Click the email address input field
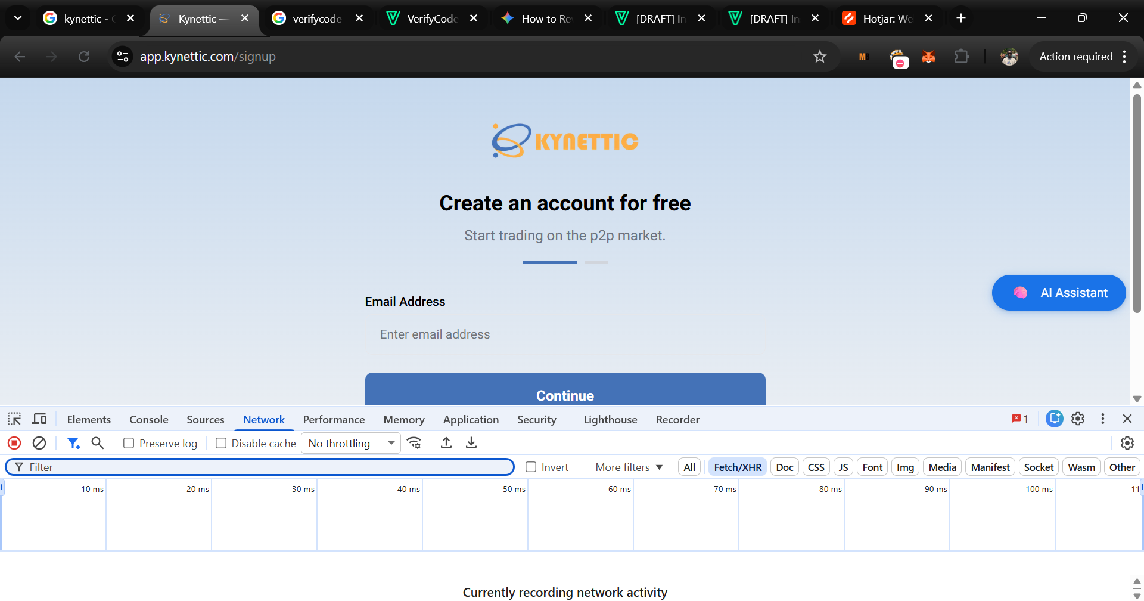The width and height of the screenshot is (1144, 601). point(564,334)
